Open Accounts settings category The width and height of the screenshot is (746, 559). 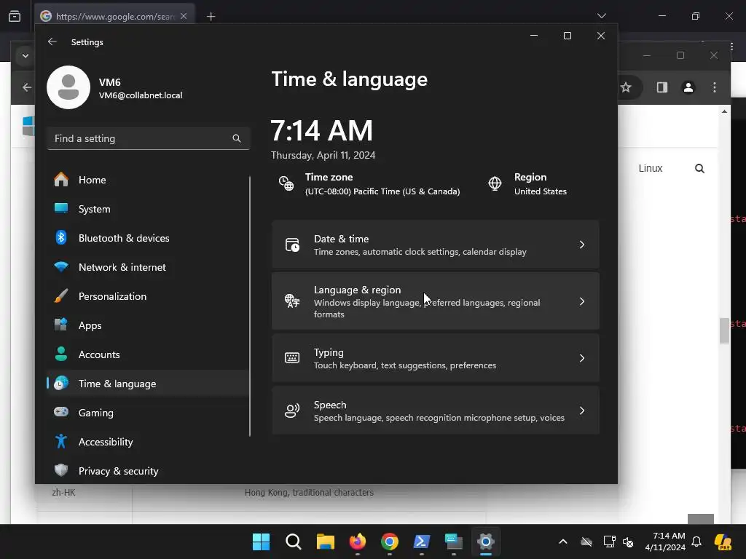147,354
